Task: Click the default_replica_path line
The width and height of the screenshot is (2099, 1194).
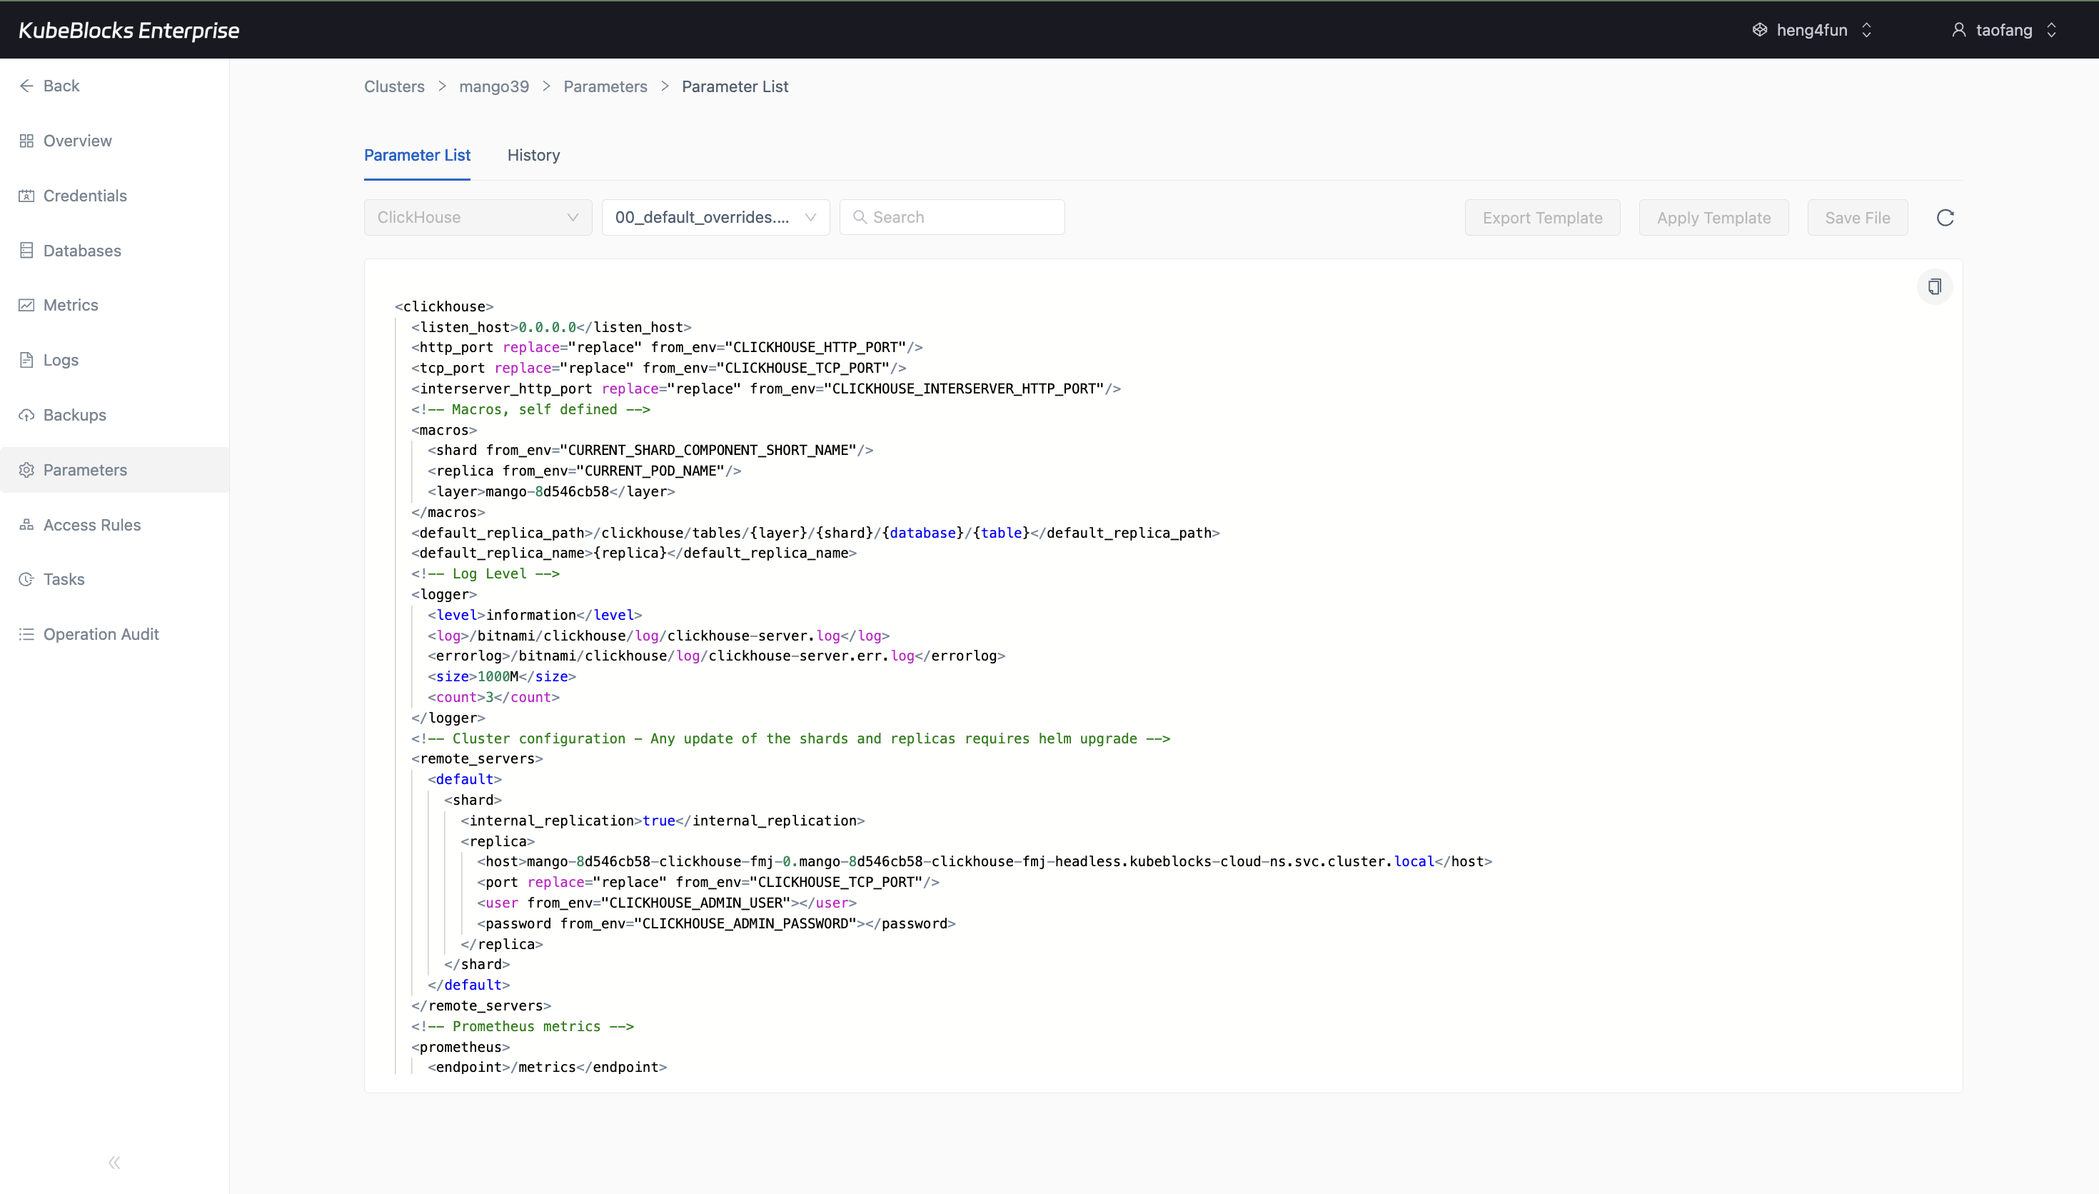Action: point(815,533)
